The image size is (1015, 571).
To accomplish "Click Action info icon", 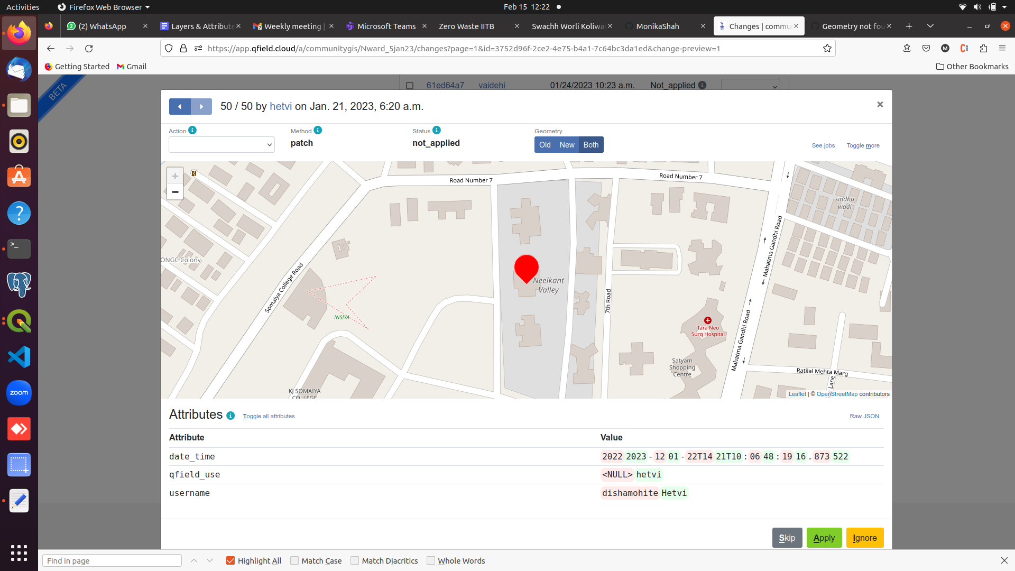I will pyautogui.click(x=192, y=130).
